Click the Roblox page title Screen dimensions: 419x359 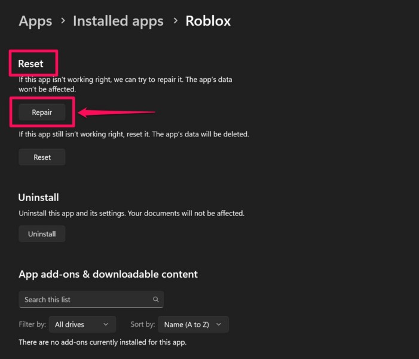click(208, 21)
